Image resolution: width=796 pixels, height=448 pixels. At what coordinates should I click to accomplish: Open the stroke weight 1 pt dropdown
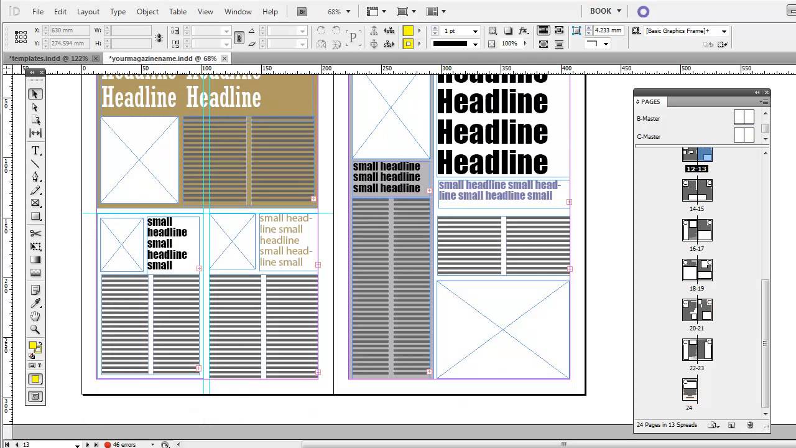point(475,31)
